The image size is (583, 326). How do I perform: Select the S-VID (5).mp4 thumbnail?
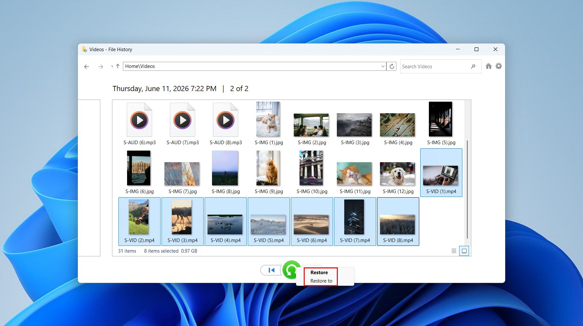click(268, 225)
